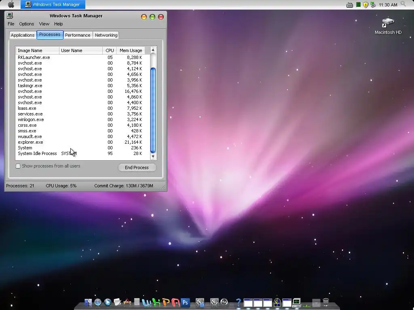Enable Show processes from all users
Image resolution: width=414 pixels, height=310 pixels.
click(18, 166)
